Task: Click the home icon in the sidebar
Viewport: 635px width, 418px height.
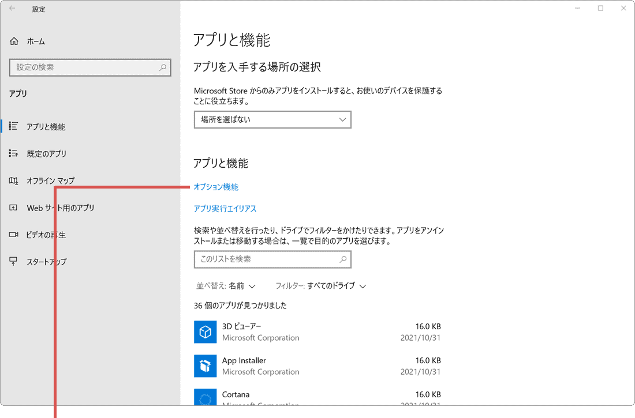Action: click(13, 41)
